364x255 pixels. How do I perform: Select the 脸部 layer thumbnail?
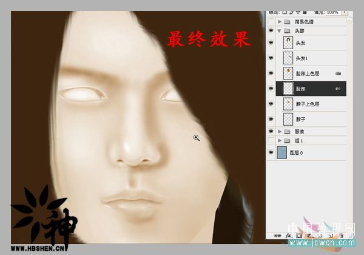click(x=288, y=89)
